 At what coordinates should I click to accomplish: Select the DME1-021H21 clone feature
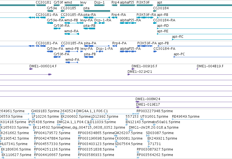pyautogui.click(x=180, y=74)
